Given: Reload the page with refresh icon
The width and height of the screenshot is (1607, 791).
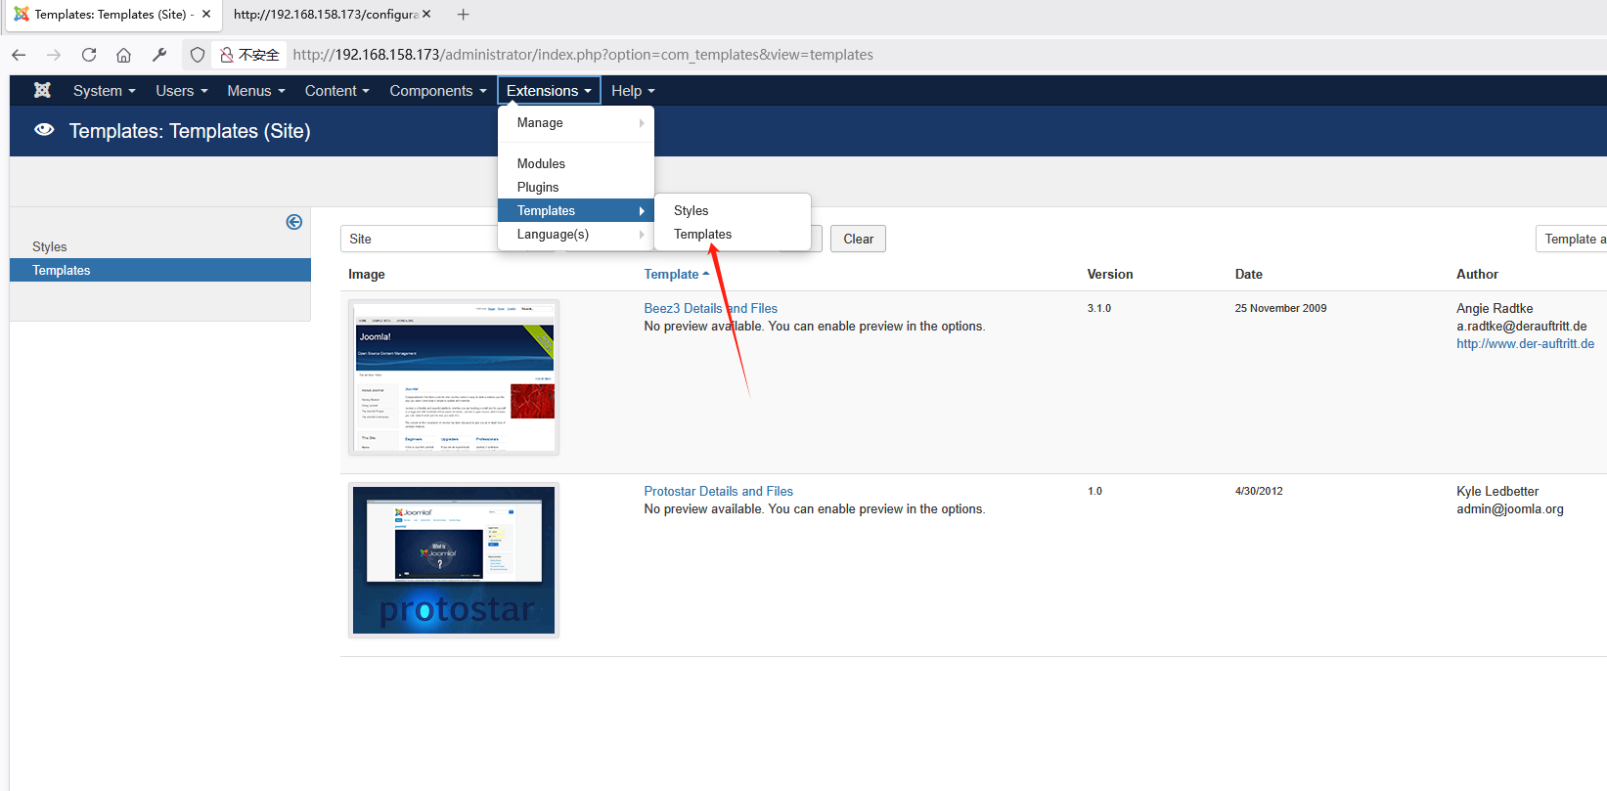Looking at the screenshot, I should coord(89,55).
